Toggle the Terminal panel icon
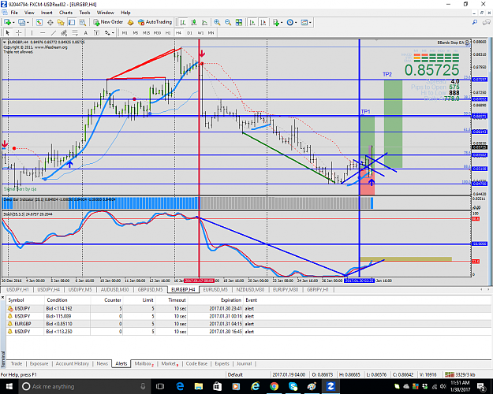Image resolution: width=493 pixels, height=394 pixels. [x=72, y=22]
